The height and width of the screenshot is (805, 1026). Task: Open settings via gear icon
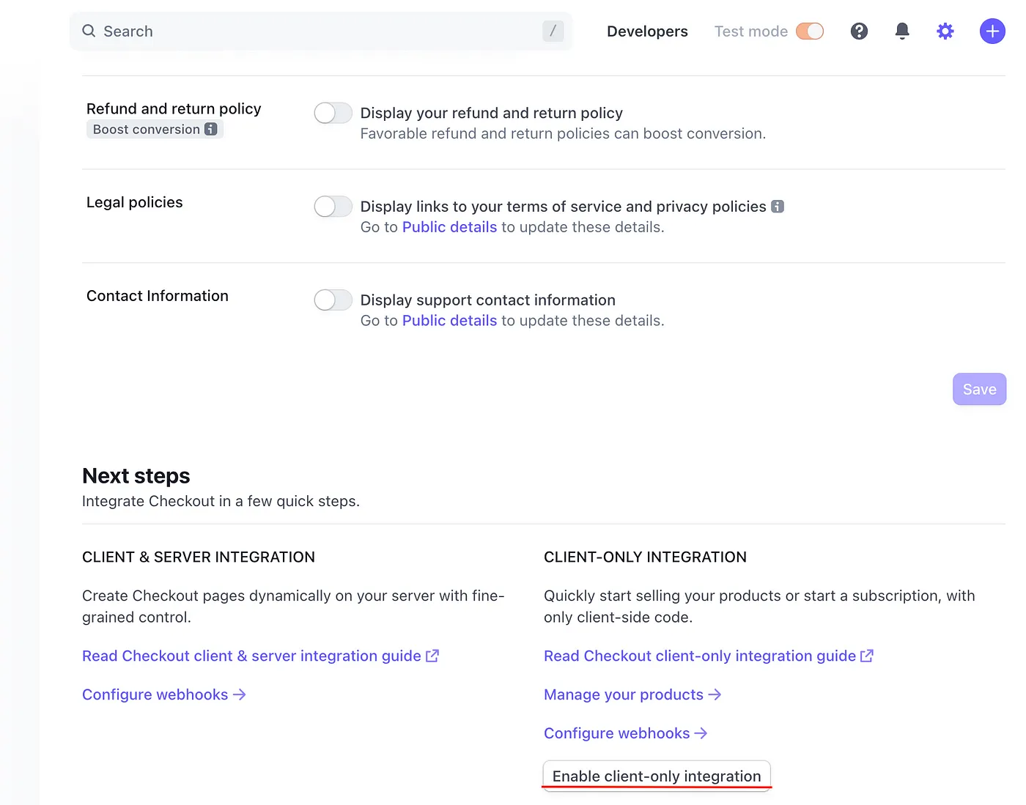pos(945,31)
